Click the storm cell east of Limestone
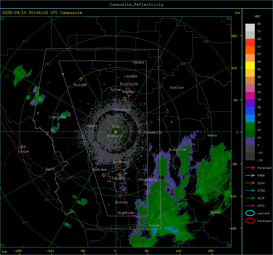Viewport: 273px width, 255px height. pos(65,114)
